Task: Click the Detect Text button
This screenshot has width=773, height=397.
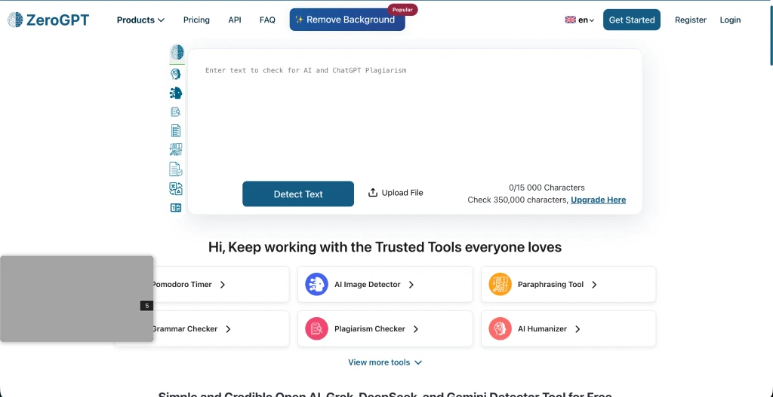Action: coord(298,194)
